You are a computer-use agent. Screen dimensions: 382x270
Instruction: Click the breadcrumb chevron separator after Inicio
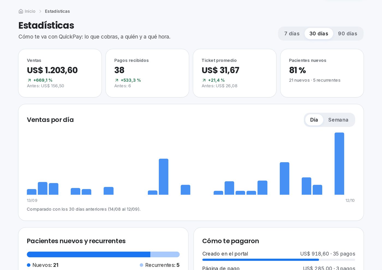click(40, 11)
